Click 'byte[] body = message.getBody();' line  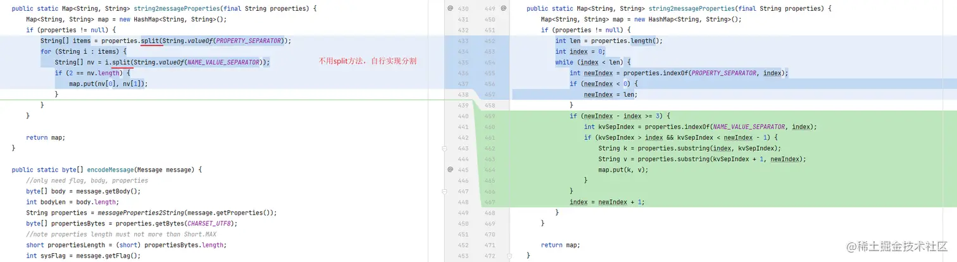(83, 191)
